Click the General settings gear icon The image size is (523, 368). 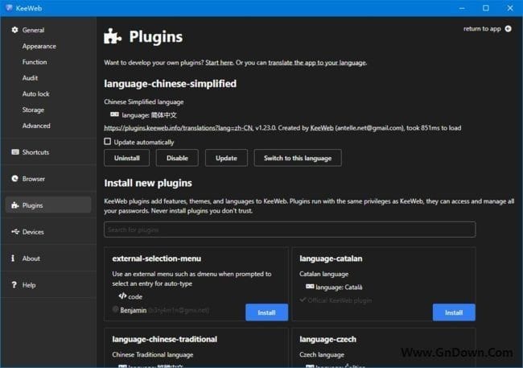(x=14, y=30)
